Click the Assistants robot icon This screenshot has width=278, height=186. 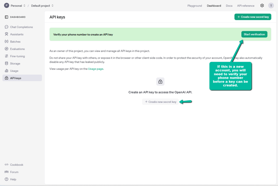coord(7,34)
